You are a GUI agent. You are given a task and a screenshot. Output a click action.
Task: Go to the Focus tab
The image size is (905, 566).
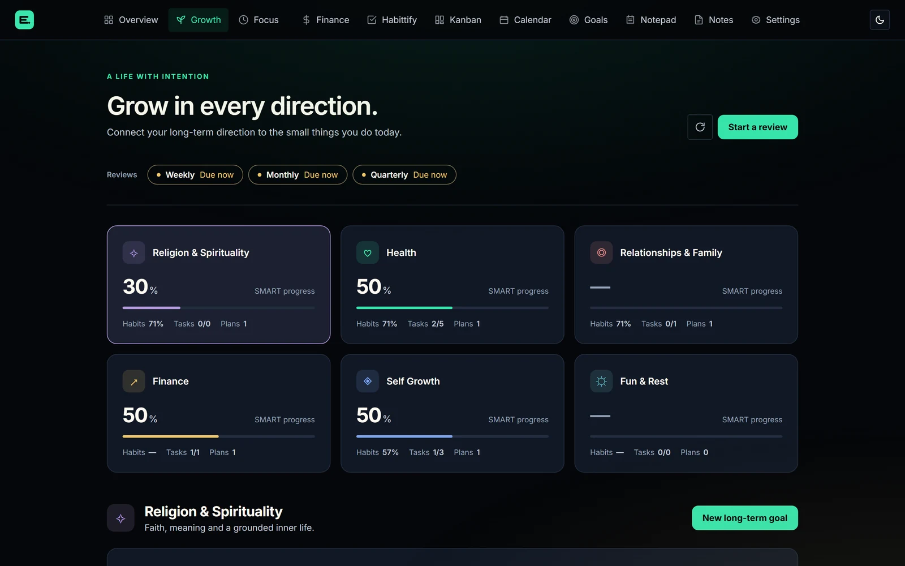259,20
